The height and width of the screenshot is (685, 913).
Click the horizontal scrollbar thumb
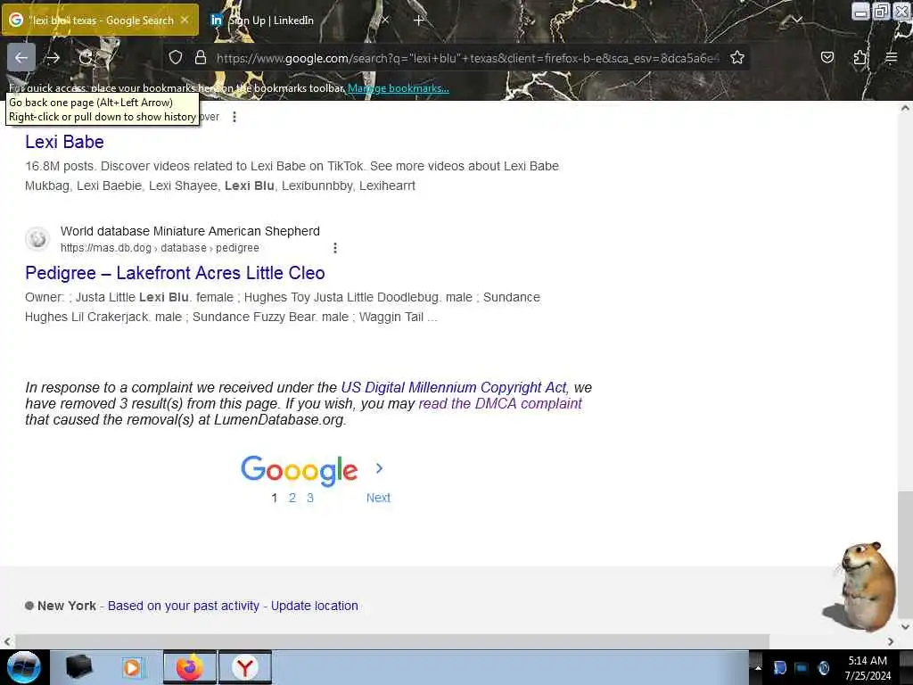(x=392, y=641)
